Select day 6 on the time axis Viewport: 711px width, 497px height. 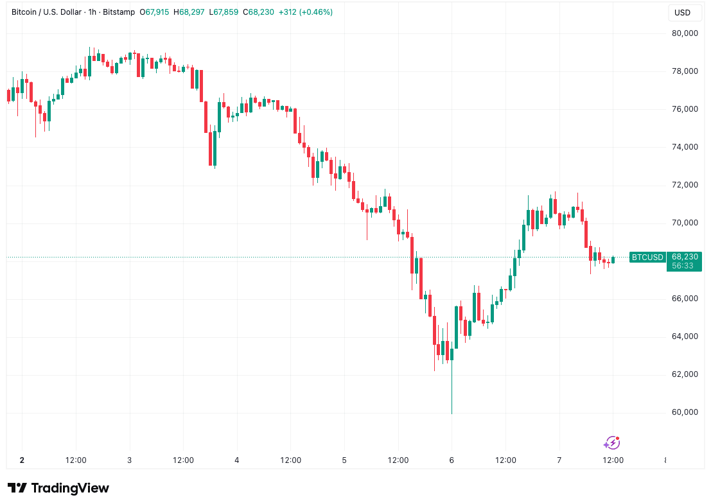(452, 460)
